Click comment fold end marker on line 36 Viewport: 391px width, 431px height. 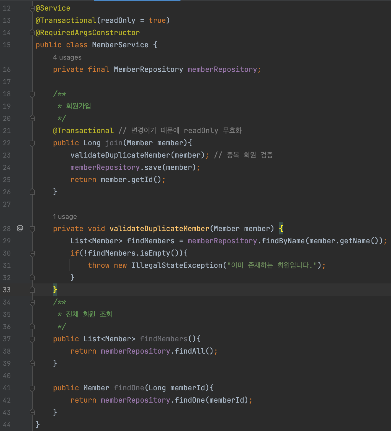32,327
